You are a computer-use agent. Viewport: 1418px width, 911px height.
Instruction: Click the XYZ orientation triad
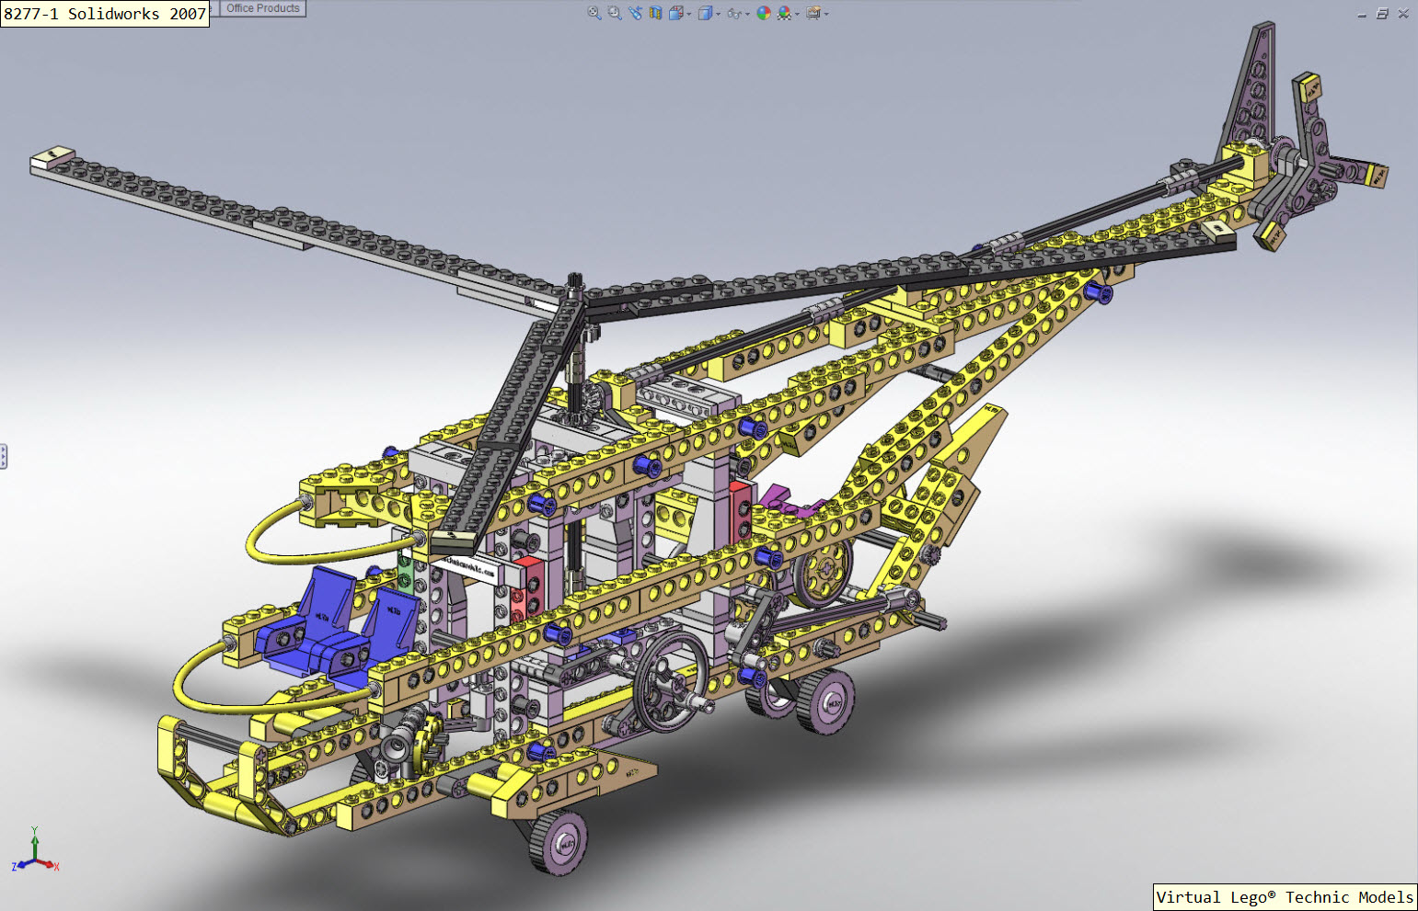click(35, 850)
